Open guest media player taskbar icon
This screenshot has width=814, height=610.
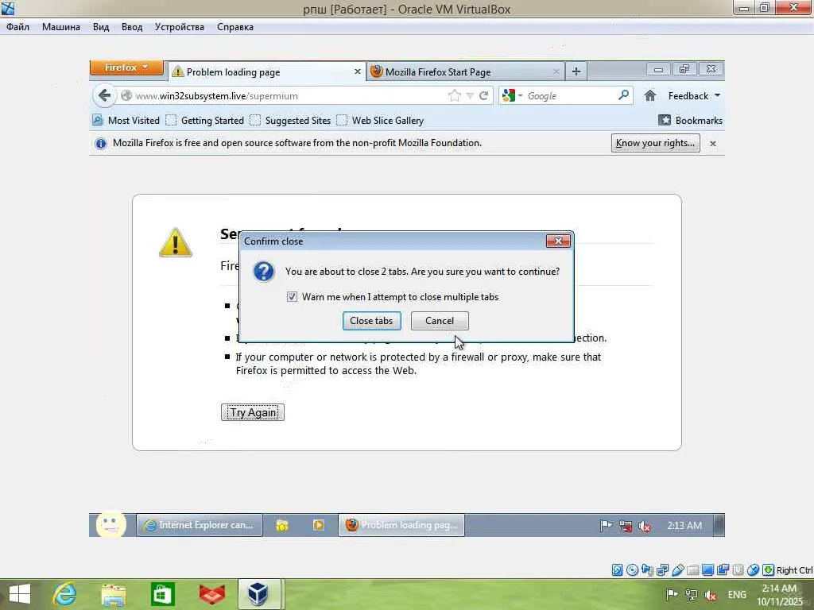(318, 526)
